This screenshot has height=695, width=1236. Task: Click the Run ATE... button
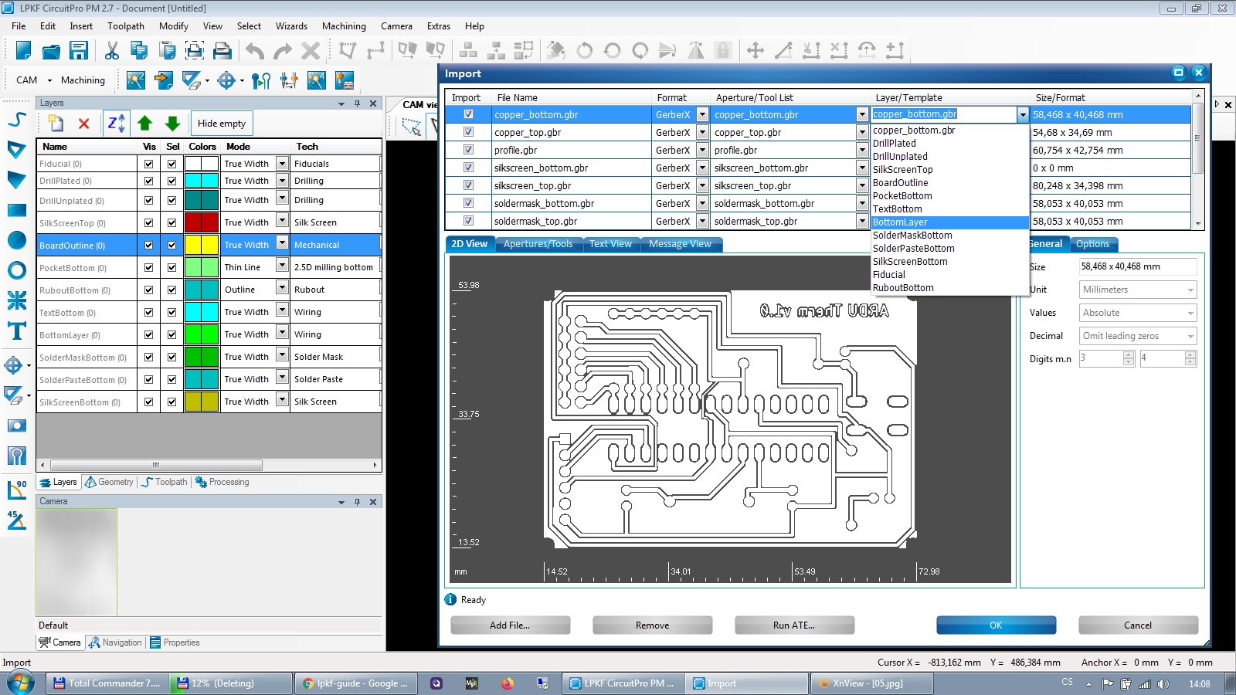click(x=794, y=625)
